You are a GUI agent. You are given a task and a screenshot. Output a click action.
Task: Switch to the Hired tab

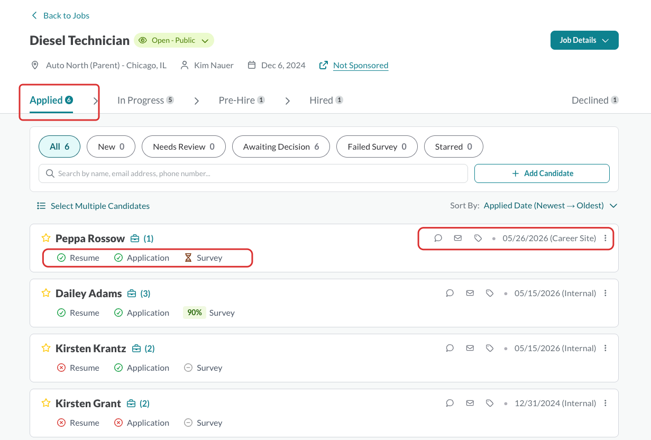click(x=326, y=100)
